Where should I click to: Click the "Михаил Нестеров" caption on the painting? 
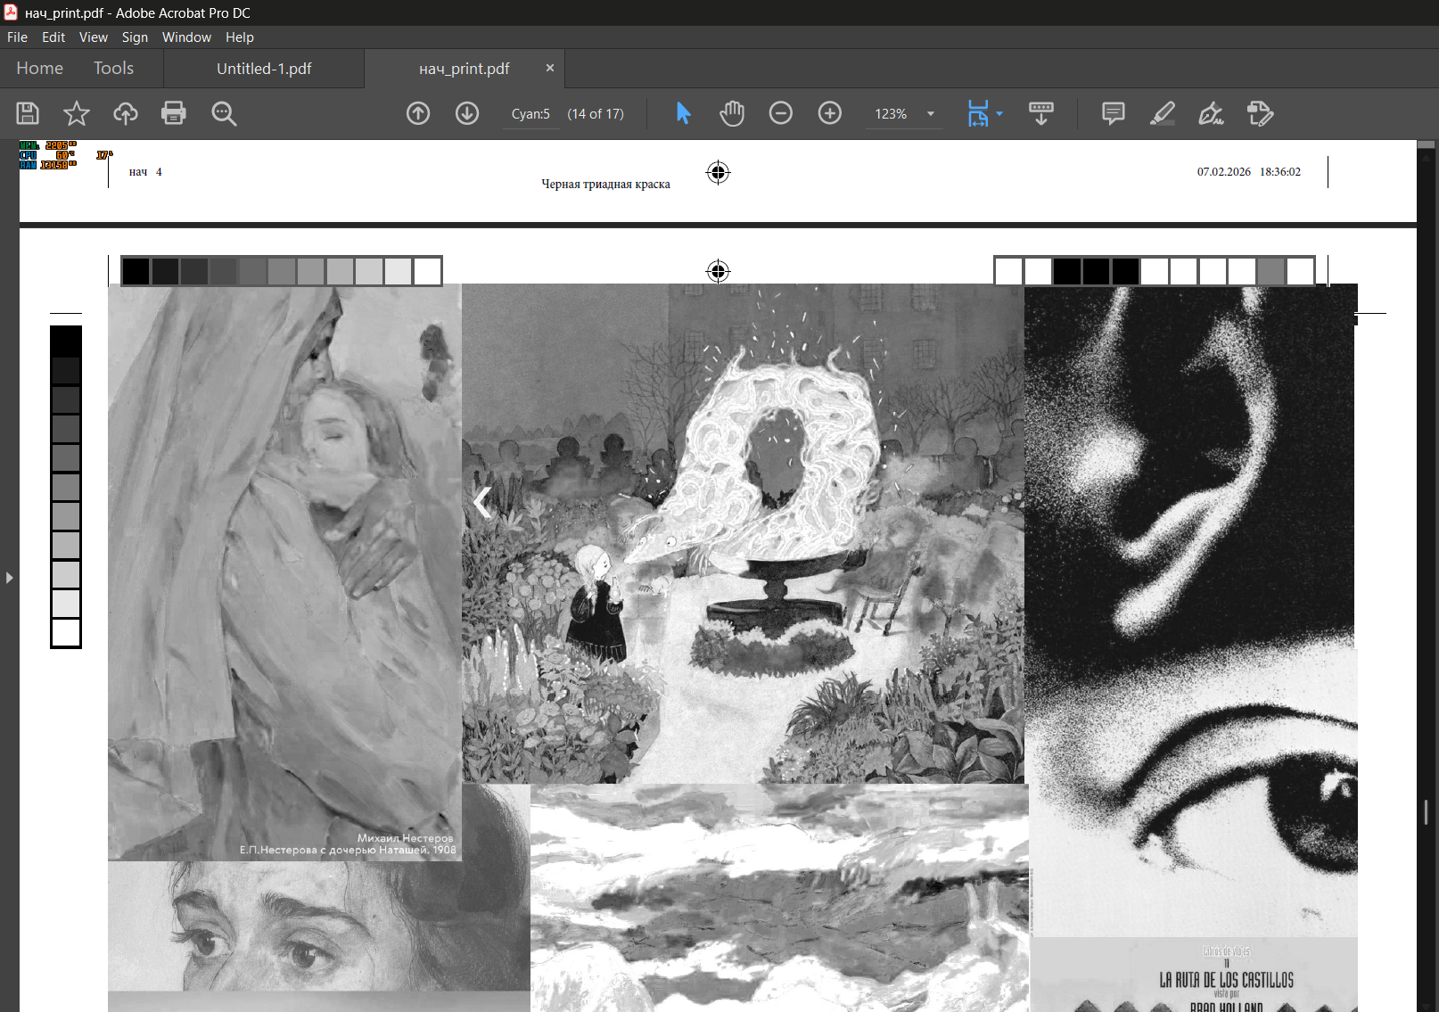(405, 838)
